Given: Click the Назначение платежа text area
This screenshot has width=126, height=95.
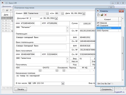Looking at the screenshot, I should point(55,78).
